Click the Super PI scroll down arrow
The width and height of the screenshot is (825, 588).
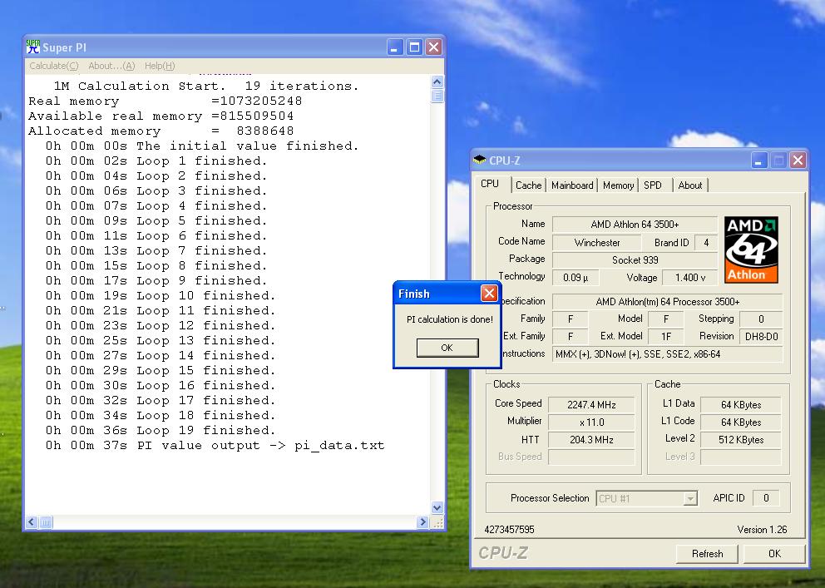tap(437, 507)
